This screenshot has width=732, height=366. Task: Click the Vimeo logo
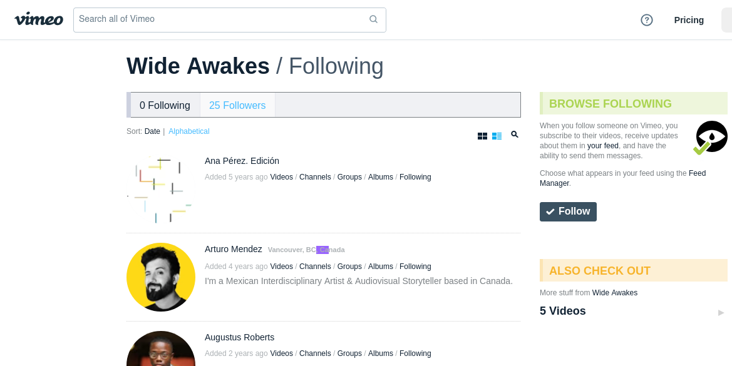[x=39, y=19]
